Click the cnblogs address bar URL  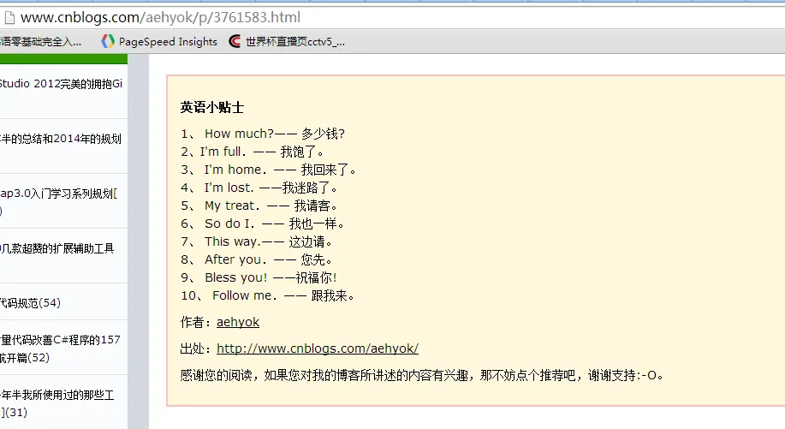tap(160, 17)
